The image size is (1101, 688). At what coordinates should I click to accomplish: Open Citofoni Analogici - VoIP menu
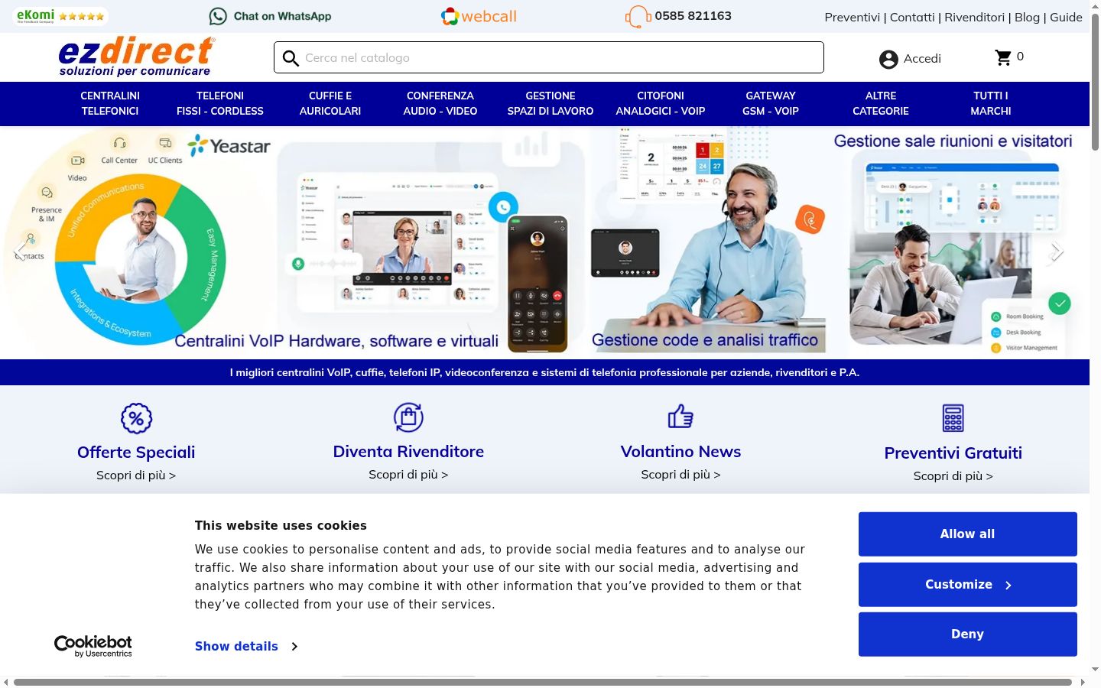tap(661, 103)
